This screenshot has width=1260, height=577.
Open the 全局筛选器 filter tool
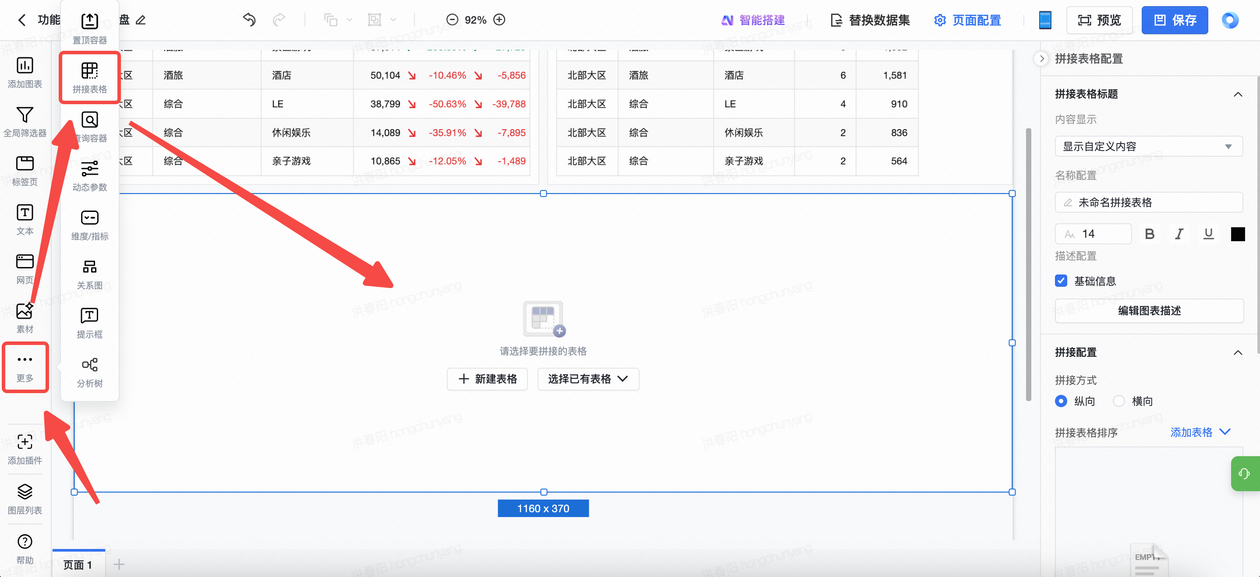tap(25, 115)
